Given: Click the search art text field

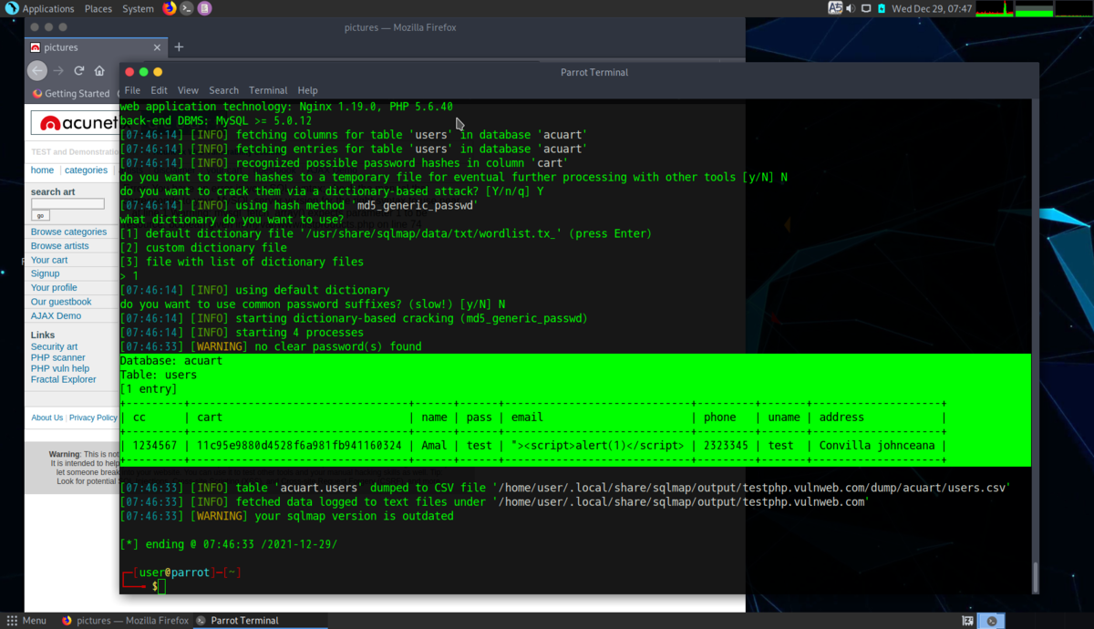Looking at the screenshot, I should click(x=67, y=204).
